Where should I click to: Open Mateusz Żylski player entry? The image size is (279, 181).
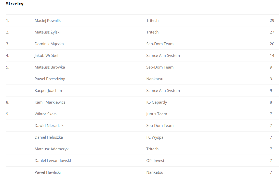click(x=47, y=32)
